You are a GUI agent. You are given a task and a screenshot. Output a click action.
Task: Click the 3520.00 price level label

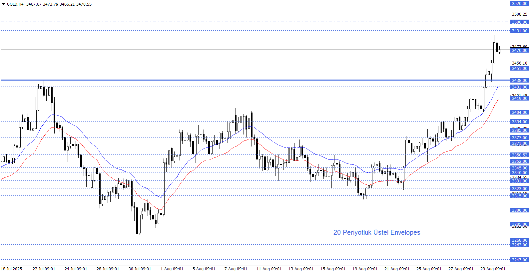pyautogui.click(x=519, y=4)
